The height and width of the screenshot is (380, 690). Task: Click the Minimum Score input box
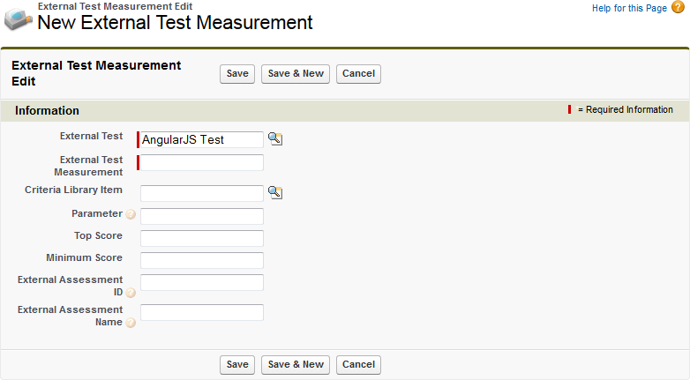coord(202,260)
